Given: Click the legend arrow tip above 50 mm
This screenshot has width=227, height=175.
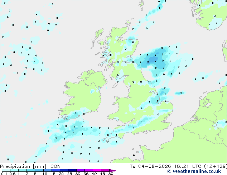Looking at the screenshot, I should (113, 170).
